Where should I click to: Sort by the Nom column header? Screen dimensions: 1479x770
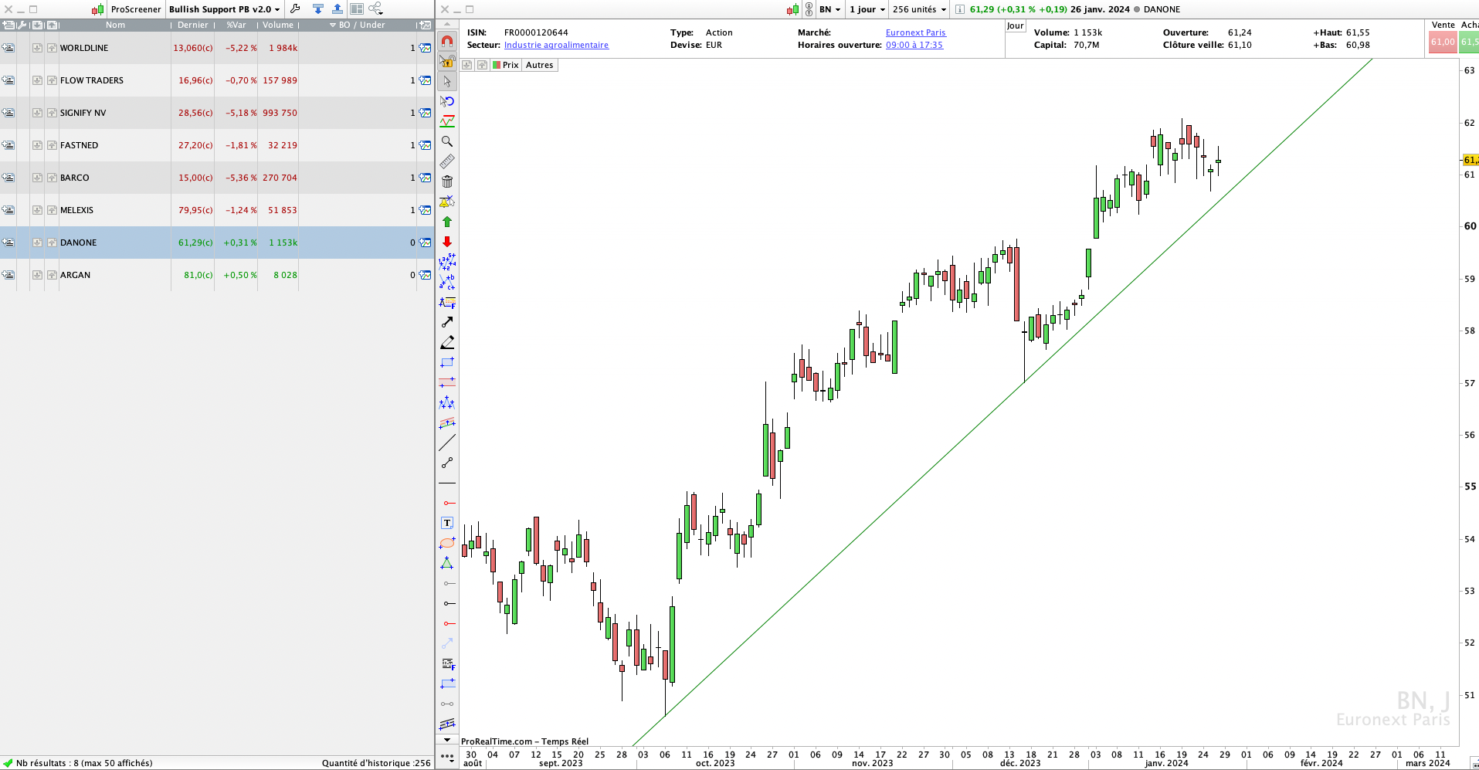point(115,25)
